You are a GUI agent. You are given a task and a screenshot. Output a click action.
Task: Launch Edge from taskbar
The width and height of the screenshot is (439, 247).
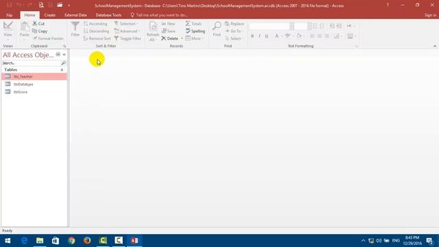24,241
